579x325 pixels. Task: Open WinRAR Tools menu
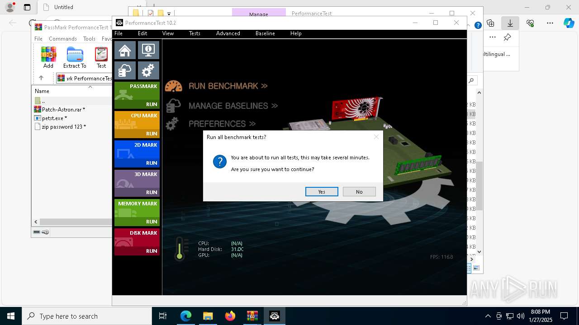(x=89, y=39)
